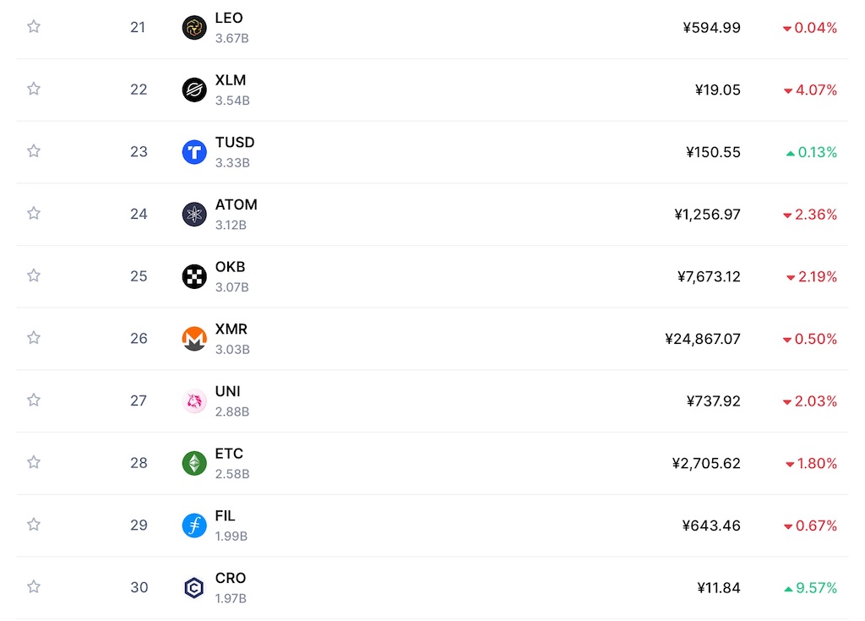Click the XMR price ¥24,867.07
The width and height of the screenshot is (865, 621).
(702, 339)
